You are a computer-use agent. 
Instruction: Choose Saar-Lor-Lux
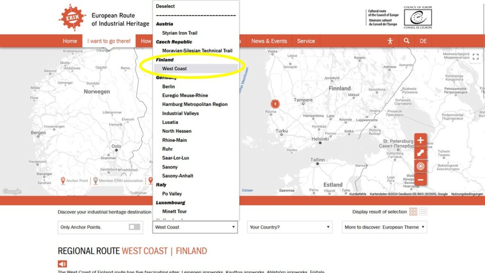[x=175, y=158]
